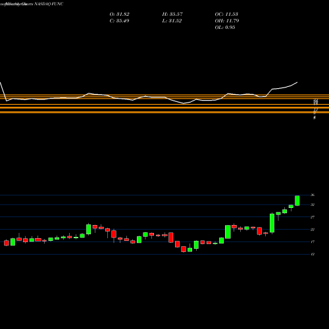329x329 pixels.
Task: Select the OC: 11.53 value
Action: pos(226,14)
